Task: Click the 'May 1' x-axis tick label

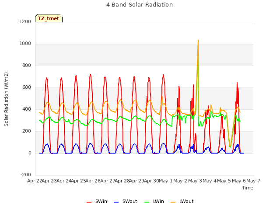Action: 165,181
